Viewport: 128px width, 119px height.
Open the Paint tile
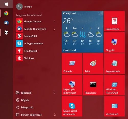coord(93,64)
